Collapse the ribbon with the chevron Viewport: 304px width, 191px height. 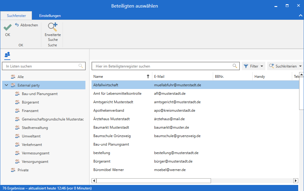pyautogui.click(x=300, y=15)
